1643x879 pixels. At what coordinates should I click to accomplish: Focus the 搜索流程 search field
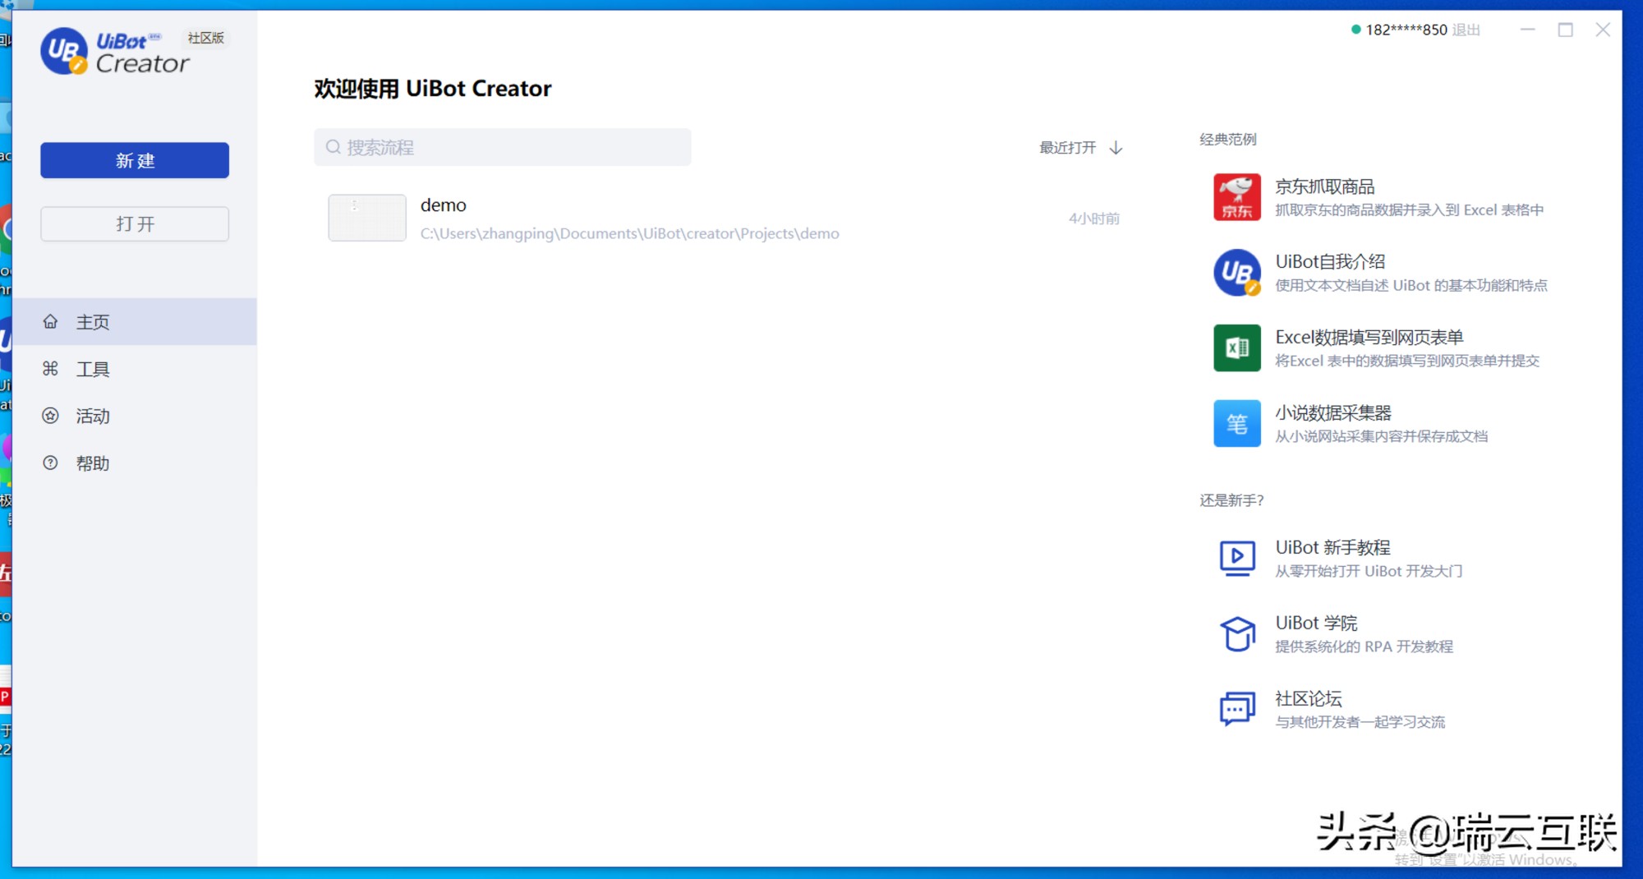[x=502, y=147]
